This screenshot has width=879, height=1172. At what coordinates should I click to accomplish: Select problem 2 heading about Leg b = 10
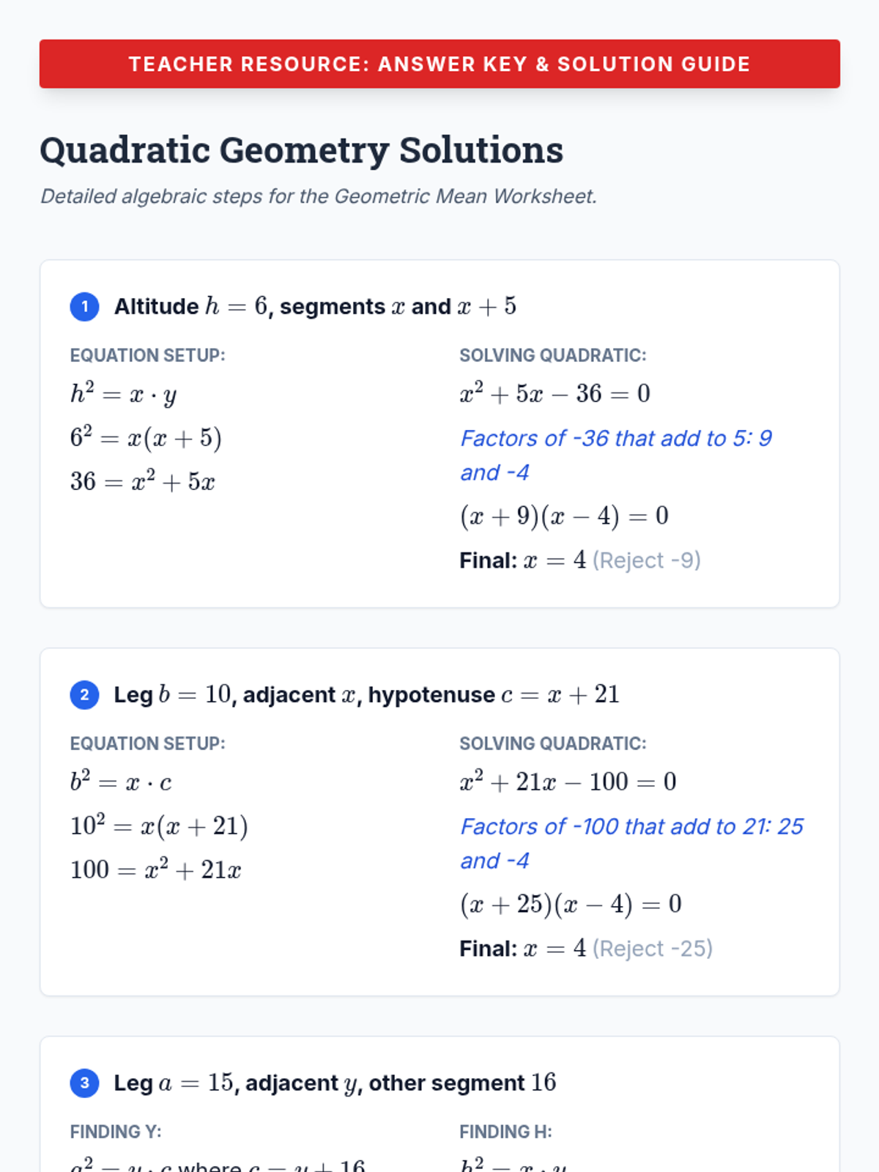[x=366, y=694]
